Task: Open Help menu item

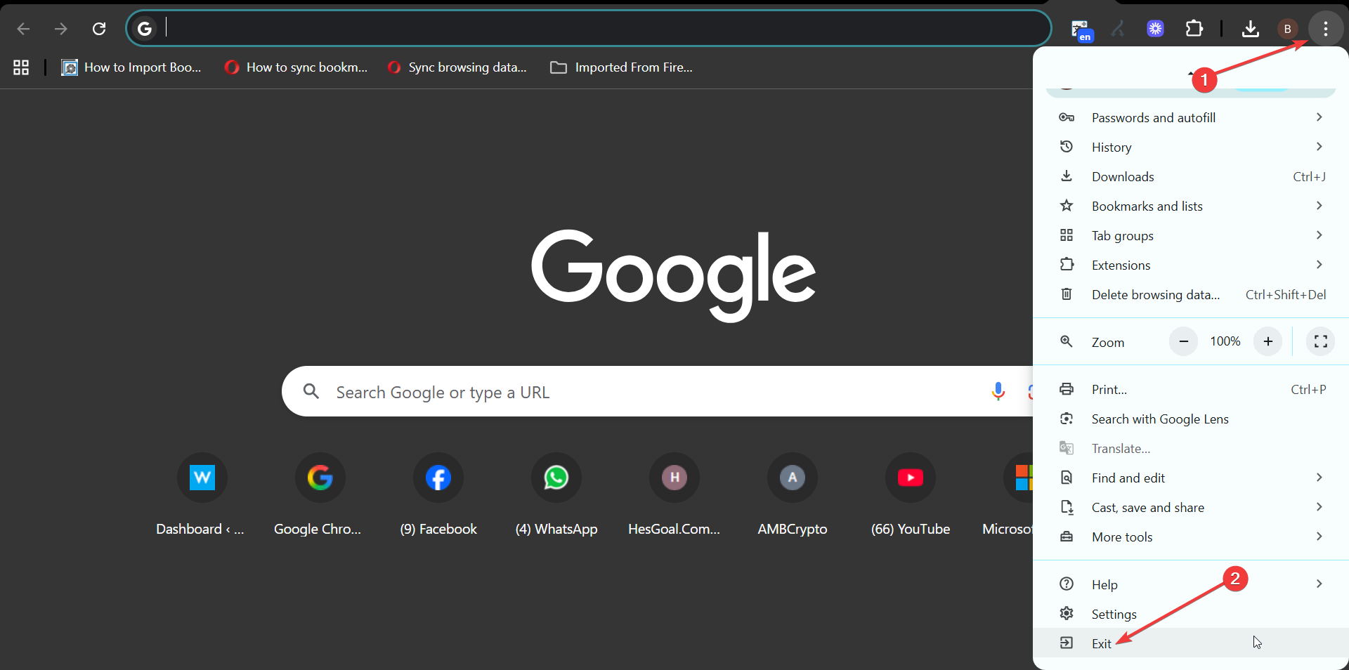Action: 1191,585
